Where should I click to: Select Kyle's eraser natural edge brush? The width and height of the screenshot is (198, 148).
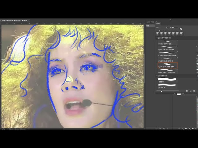tap(168, 71)
